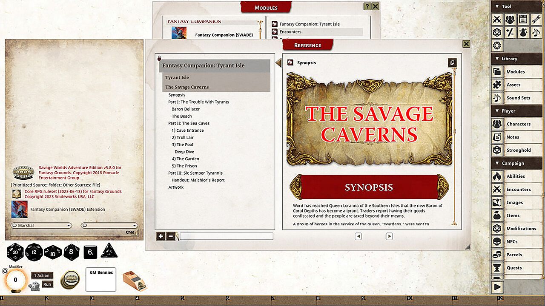Click the copy-page button beside Synopsis

452,62
